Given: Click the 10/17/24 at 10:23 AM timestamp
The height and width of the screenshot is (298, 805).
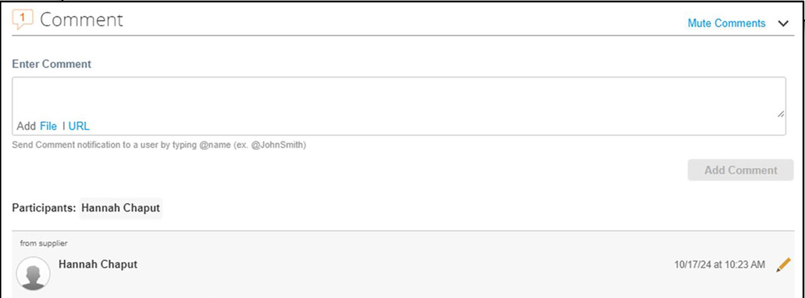Looking at the screenshot, I should [719, 265].
